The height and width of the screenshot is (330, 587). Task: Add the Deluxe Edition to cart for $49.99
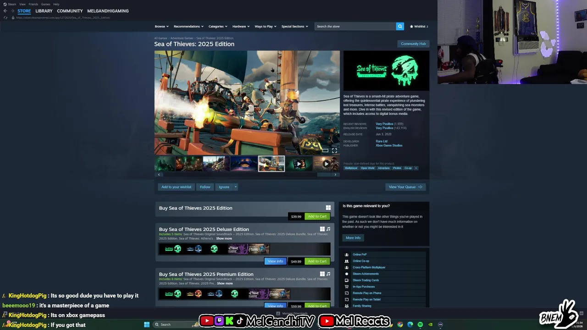click(317, 261)
